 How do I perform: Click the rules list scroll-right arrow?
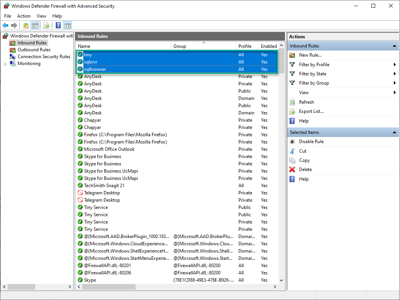click(275, 287)
